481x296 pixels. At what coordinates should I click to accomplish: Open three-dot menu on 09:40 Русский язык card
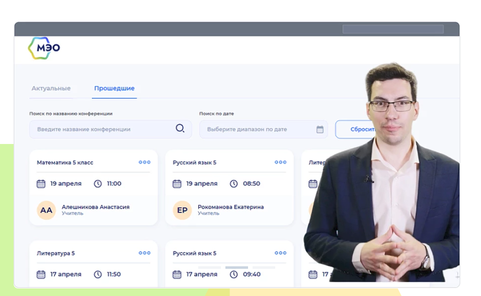[280, 253]
